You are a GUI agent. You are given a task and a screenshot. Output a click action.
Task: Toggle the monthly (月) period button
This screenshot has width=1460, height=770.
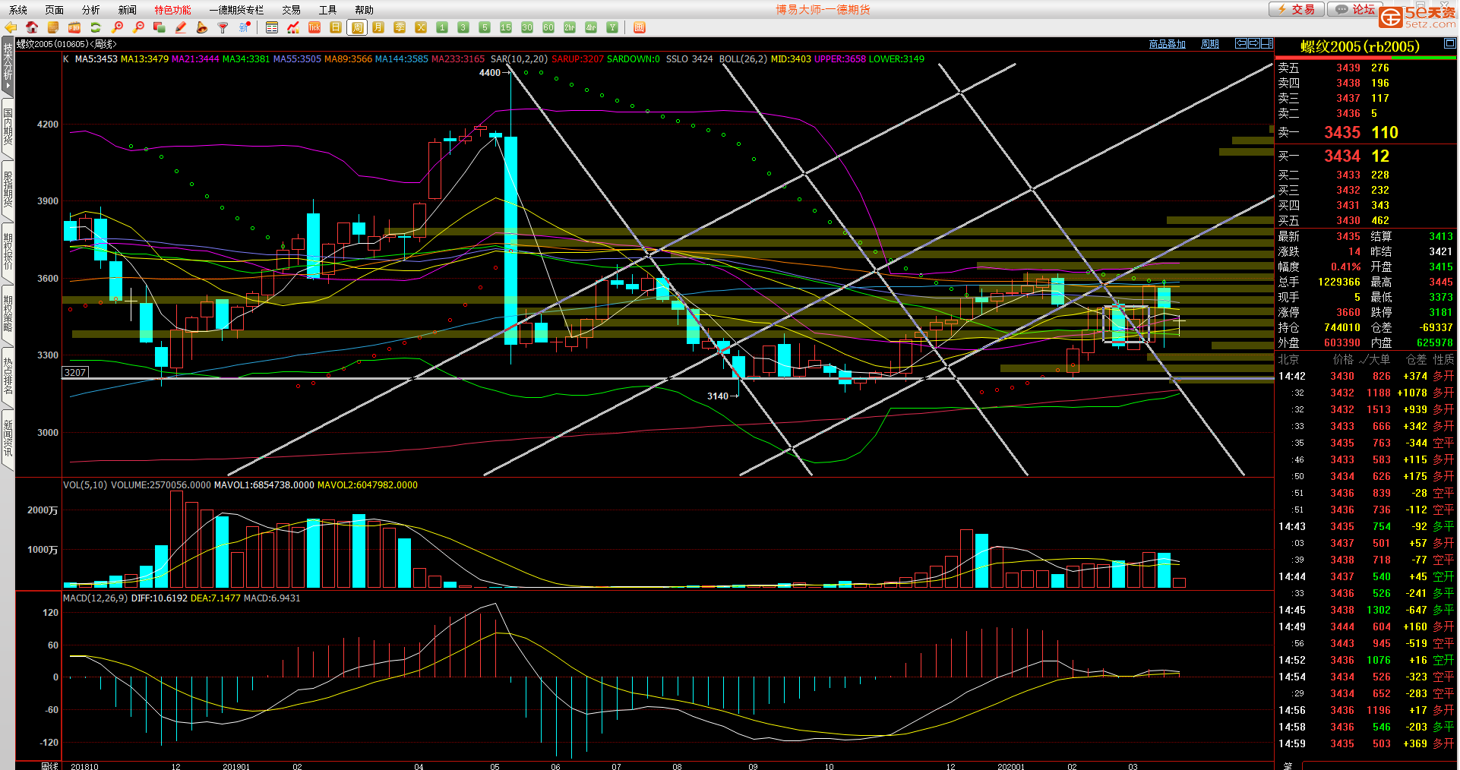[x=378, y=27]
